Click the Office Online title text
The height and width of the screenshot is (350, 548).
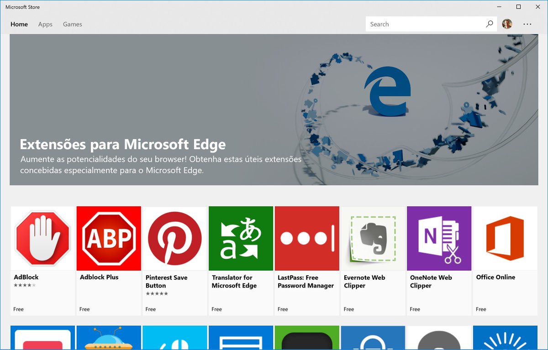[x=495, y=277]
